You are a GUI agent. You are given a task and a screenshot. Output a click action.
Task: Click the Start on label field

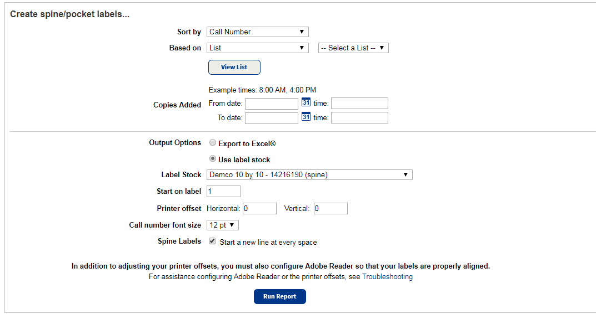point(223,192)
